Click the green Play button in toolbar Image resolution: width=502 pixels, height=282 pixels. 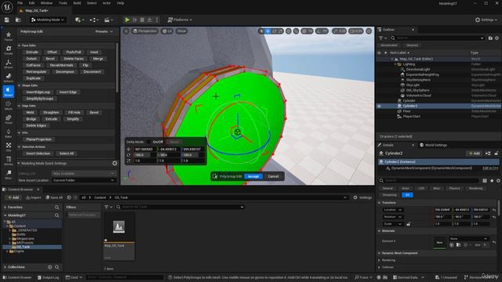(127, 20)
